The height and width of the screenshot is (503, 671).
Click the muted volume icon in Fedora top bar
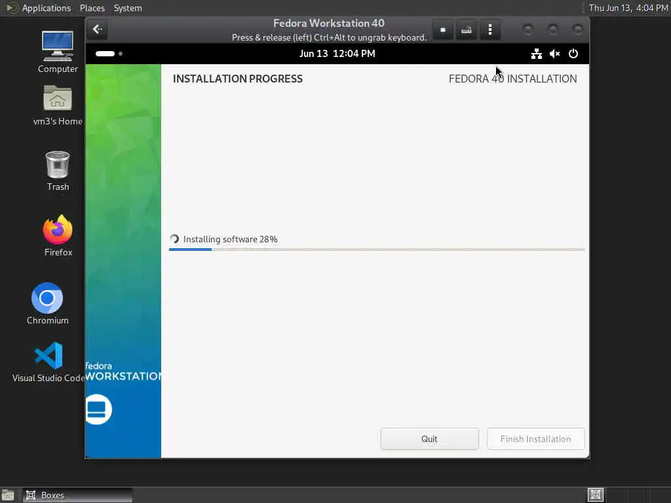click(554, 54)
